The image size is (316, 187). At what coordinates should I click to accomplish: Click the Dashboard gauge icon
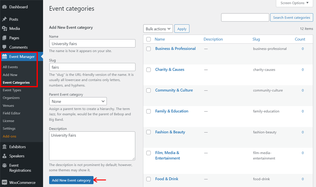point(5,7)
